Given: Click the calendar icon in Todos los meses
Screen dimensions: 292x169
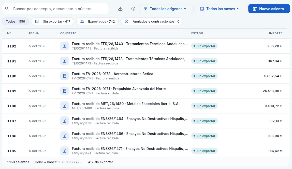Looking at the screenshot, I should coord(202,9).
